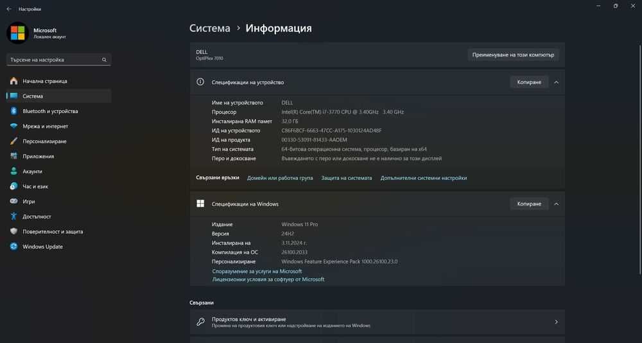
Task: Select Поверителност и защита menu item
Action: pos(53,232)
